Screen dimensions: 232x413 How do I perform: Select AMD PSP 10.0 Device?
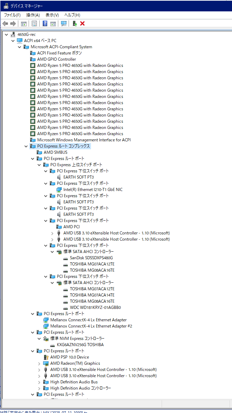pos(70,357)
